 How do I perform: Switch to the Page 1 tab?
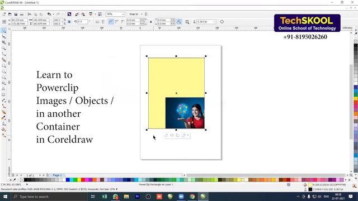pyautogui.click(x=57, y=175)
